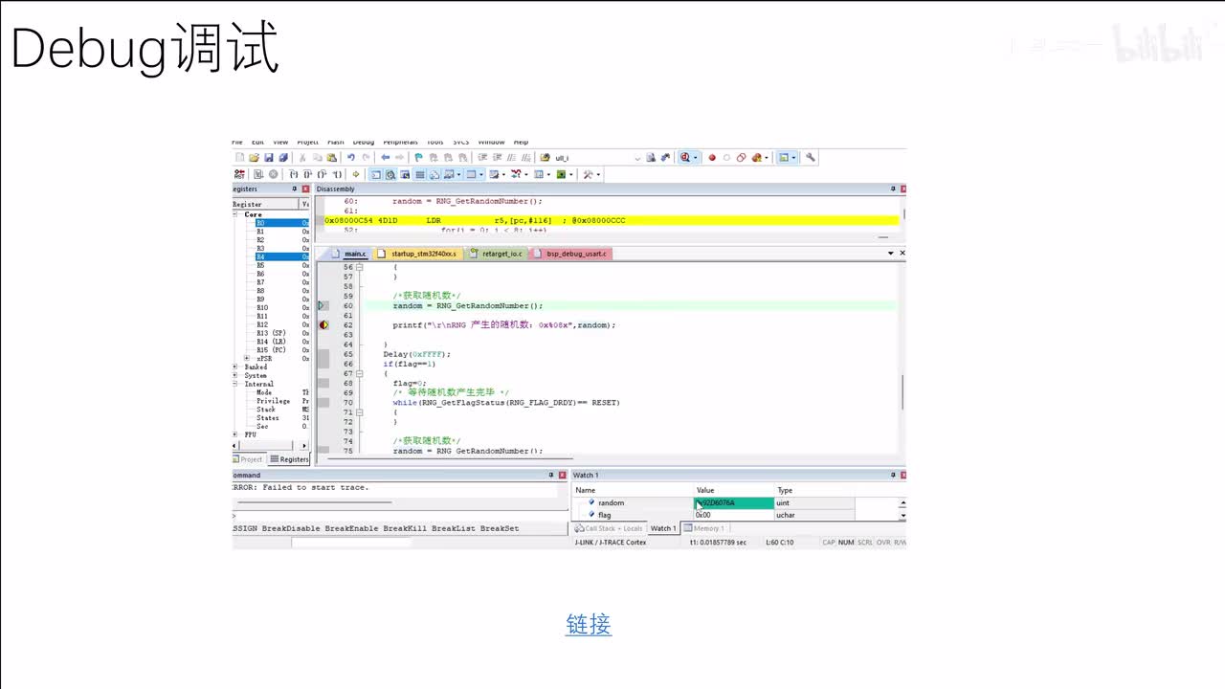Viewport: 1225px width, 689px height.
Task: Collapse the code fold at line 67
Action: pos(360,373)
